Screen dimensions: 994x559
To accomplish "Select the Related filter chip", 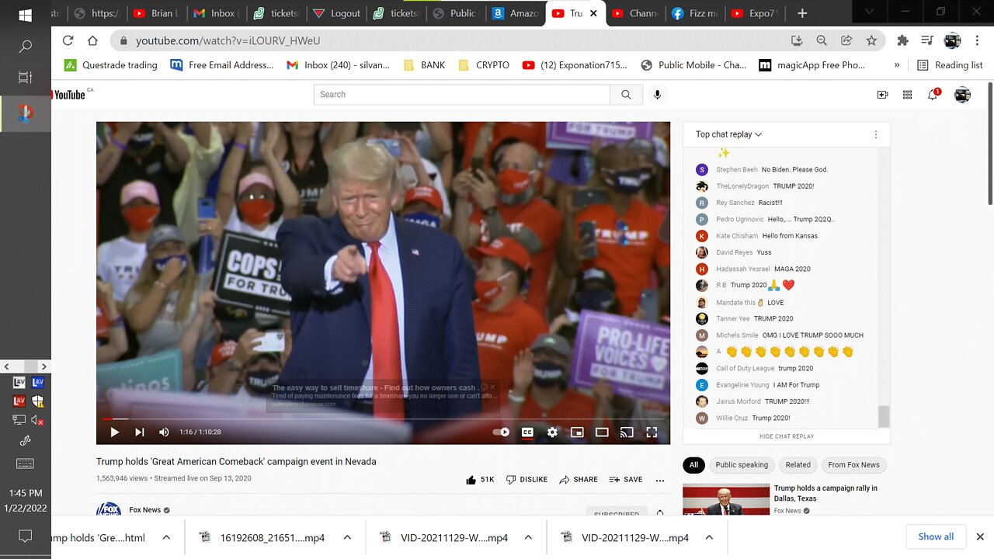I will pyautogui.click(x=798, y=465).
